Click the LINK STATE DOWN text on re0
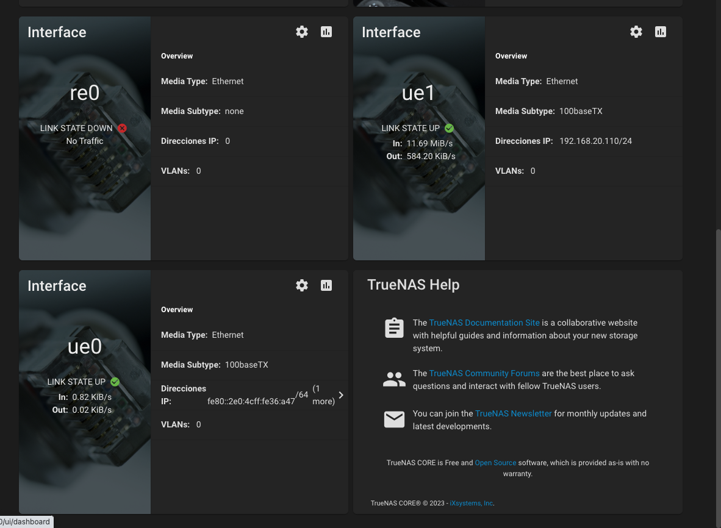 (x=76, y=128)
